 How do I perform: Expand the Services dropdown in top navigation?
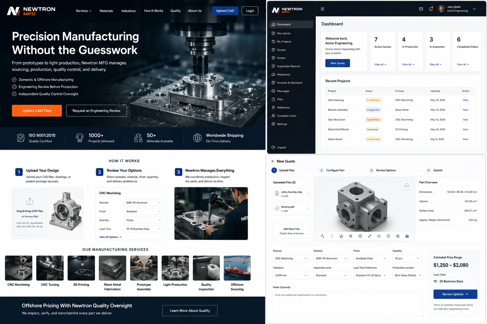[84, 11]
